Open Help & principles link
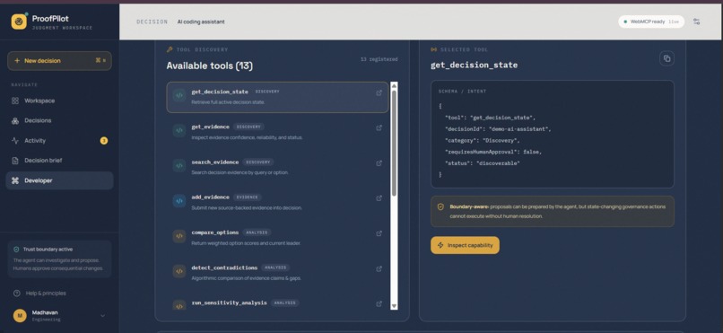The image size is (723, 333). (x=39, y=294)
